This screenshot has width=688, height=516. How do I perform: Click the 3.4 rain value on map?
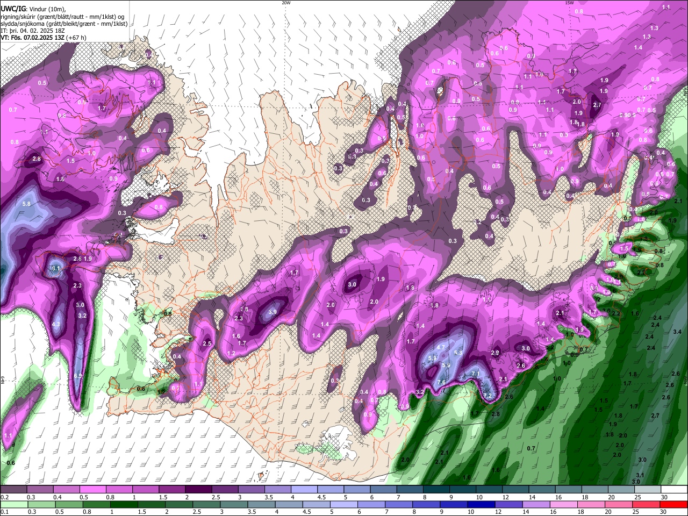coord(677,332)
